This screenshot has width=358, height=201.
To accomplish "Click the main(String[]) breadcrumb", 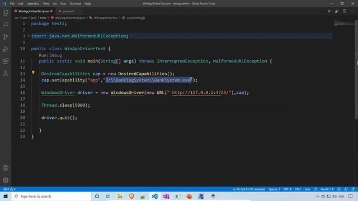I will [x=135, y=18].
